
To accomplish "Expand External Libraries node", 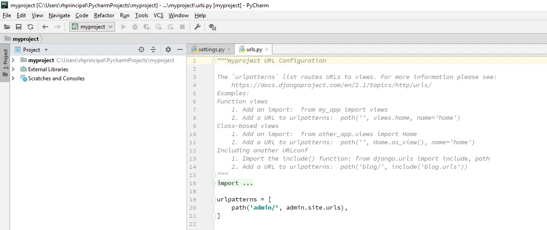I will click(13, 69).
